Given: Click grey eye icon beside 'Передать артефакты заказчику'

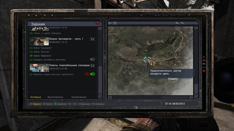Looking at the screenshot, I should pos(92,59).
